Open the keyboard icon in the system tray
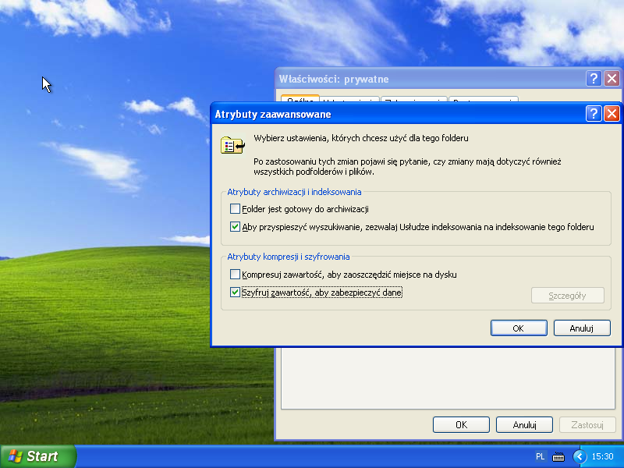This screenshot has width=624, height=468. (x=558, y=456)
